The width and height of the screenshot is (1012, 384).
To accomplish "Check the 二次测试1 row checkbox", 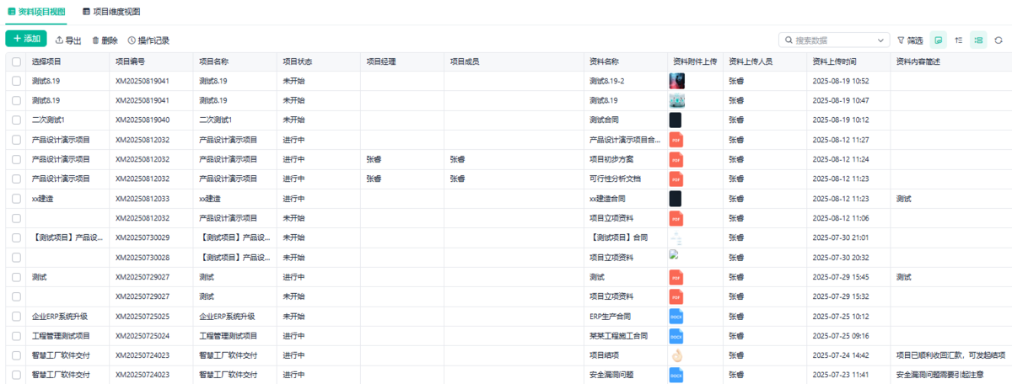I will point(16,120).
